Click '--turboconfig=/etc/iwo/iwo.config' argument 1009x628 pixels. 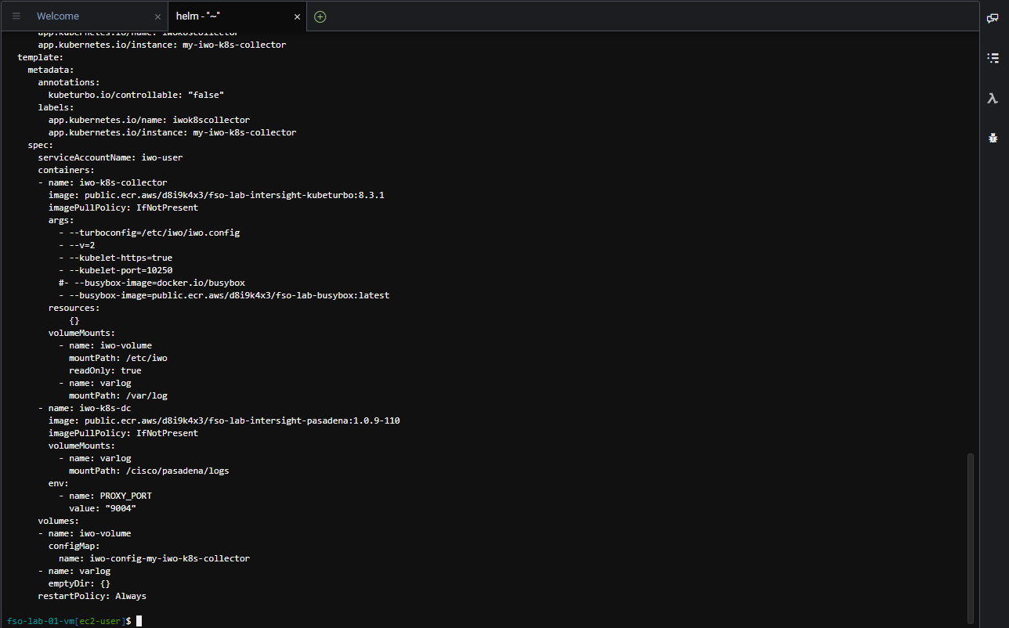149,233
